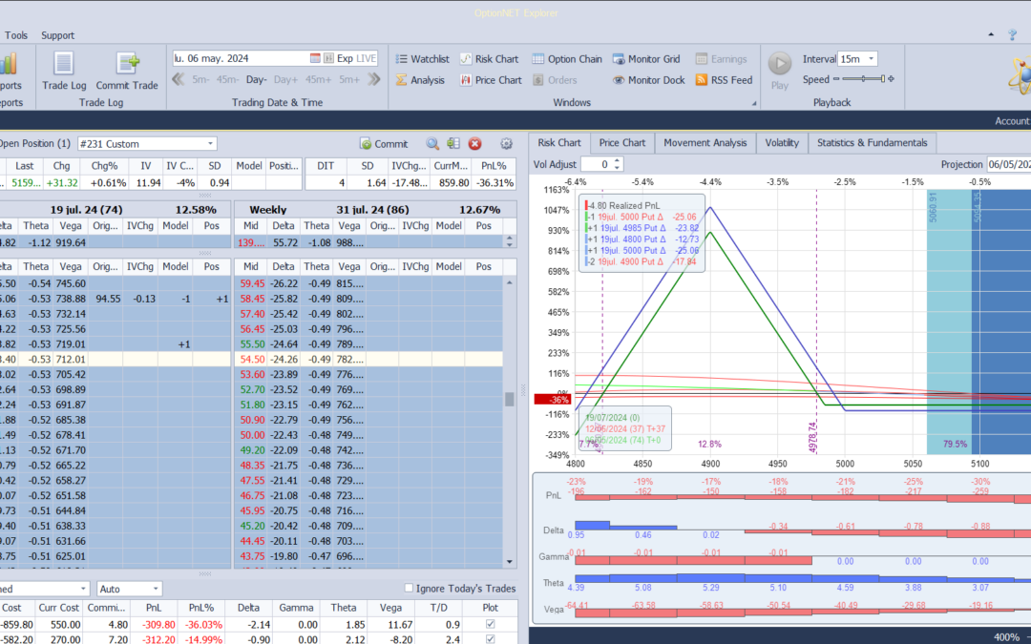This screenshot has width=1031, height=644.
Task: Click the Projection date field
Action: (x=1009, y=164)
